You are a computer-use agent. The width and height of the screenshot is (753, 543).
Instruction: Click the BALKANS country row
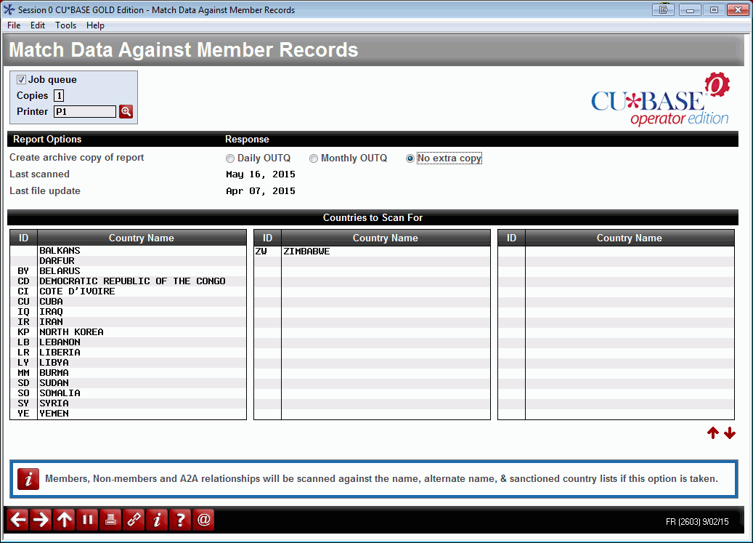point(129,250)
